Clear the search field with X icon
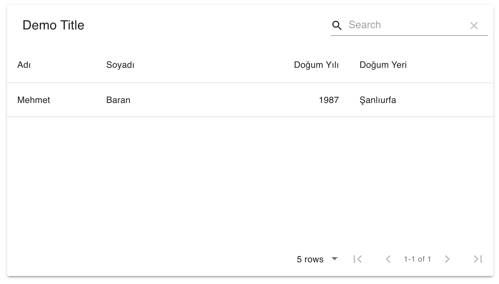 click(x=474, y=26)
